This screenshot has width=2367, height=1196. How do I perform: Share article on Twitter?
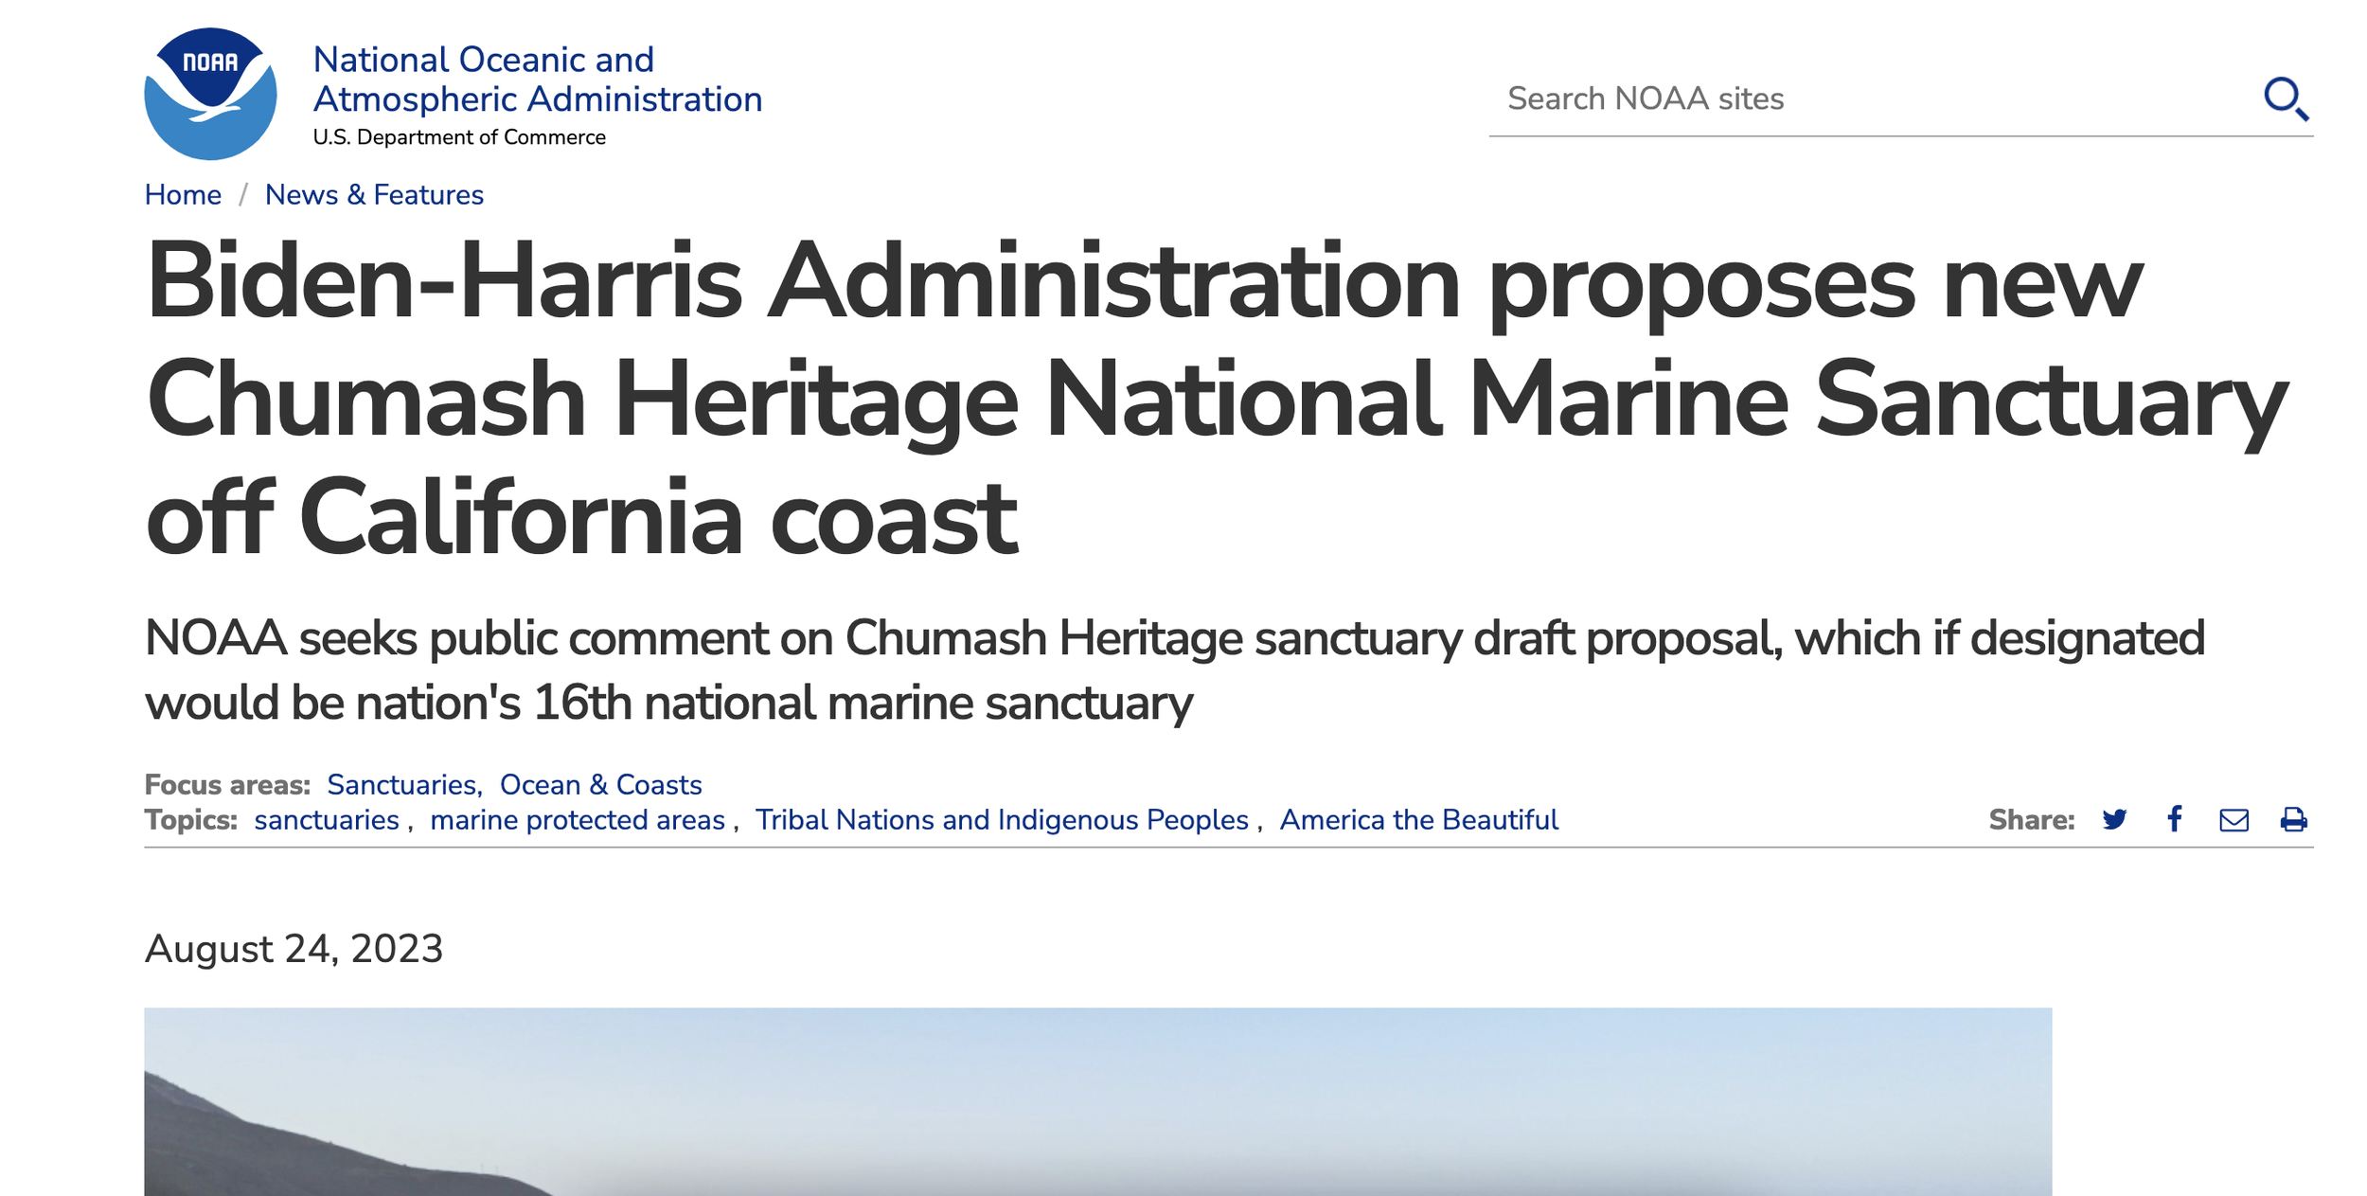2114,819
